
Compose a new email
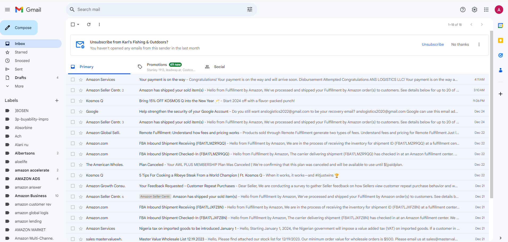click(19, 28)
